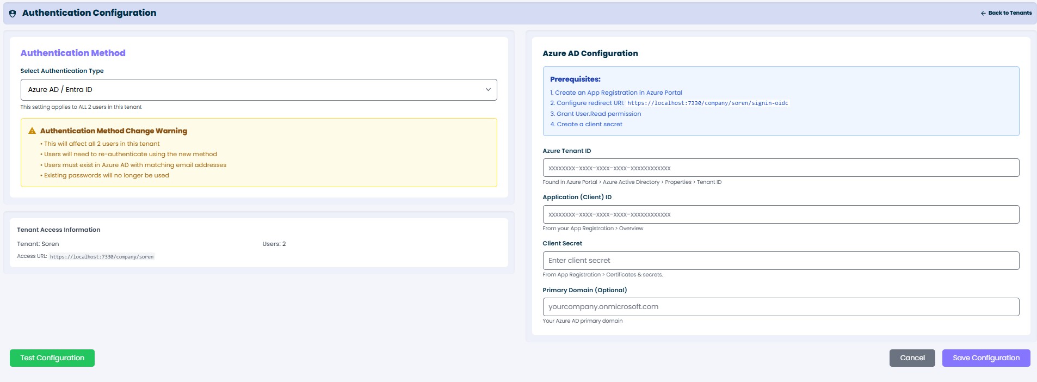Click the Authentication Configuration page title
The image size is (1037, 382).
89,13
